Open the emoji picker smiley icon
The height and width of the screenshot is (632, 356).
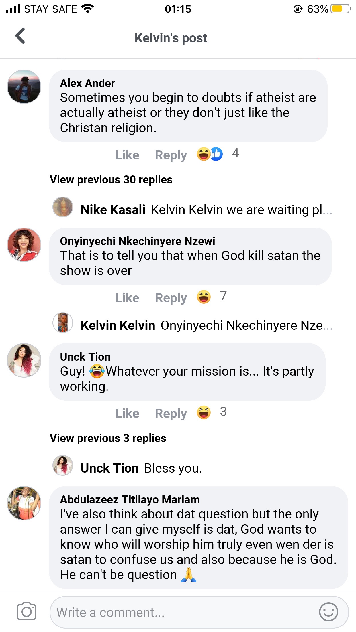[x=328, y=612]
